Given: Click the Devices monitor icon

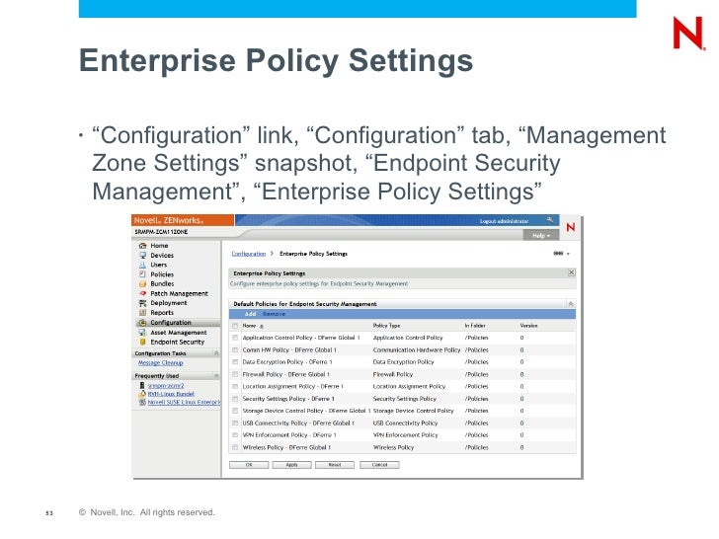Looking at the screenshot, I should 142,256.
